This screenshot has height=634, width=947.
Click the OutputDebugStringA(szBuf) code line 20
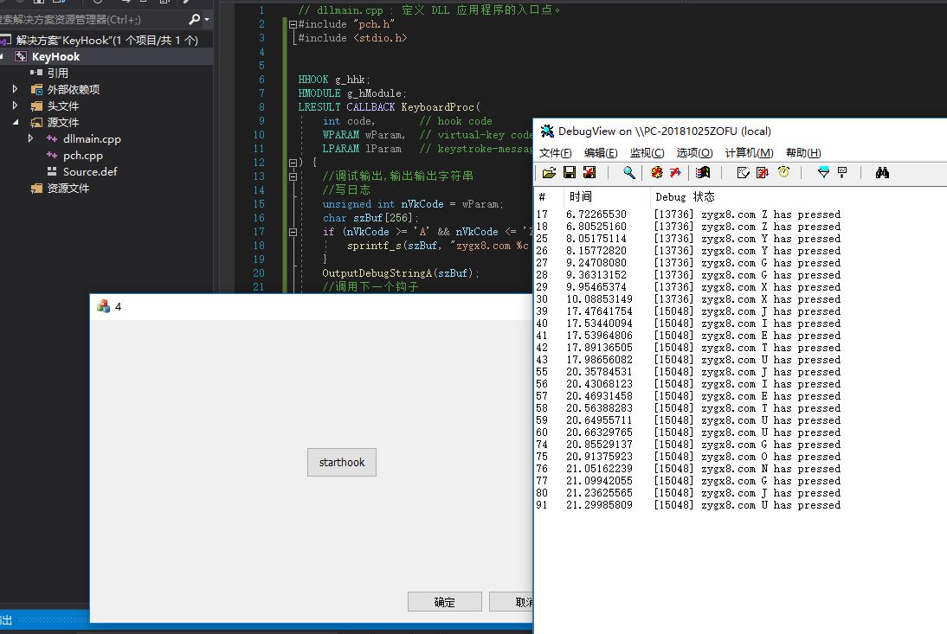(x=401, y=273)
